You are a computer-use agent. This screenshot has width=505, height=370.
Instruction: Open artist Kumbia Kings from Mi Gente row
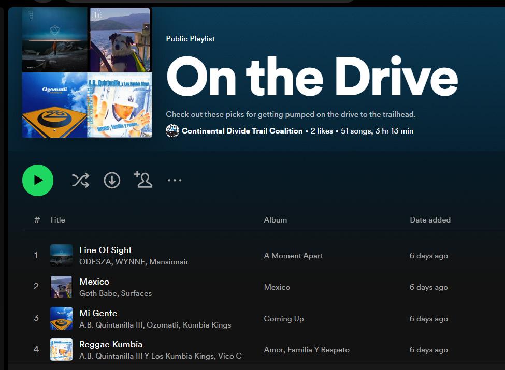[x=207, y=325]
